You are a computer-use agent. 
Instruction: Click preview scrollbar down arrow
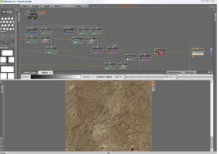coord(212,150)
